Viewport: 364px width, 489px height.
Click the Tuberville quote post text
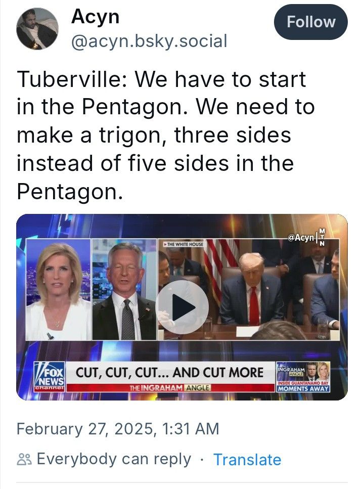click(165, 136)
